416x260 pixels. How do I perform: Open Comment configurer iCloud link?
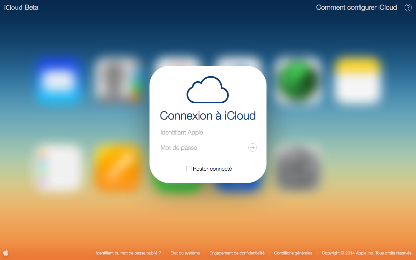[x=356, y=7]
